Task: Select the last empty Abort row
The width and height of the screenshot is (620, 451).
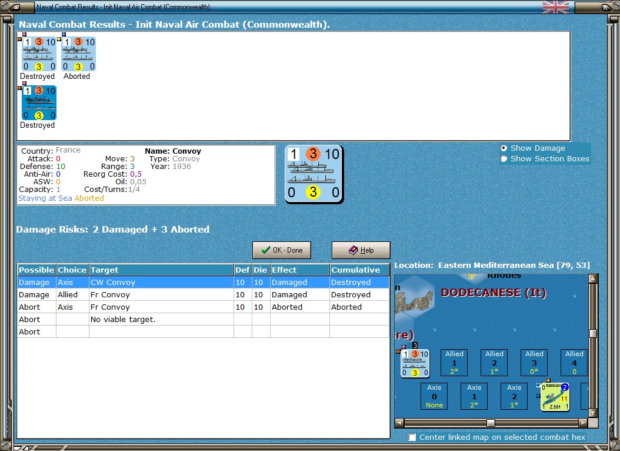Action: (x=204, y=331)
